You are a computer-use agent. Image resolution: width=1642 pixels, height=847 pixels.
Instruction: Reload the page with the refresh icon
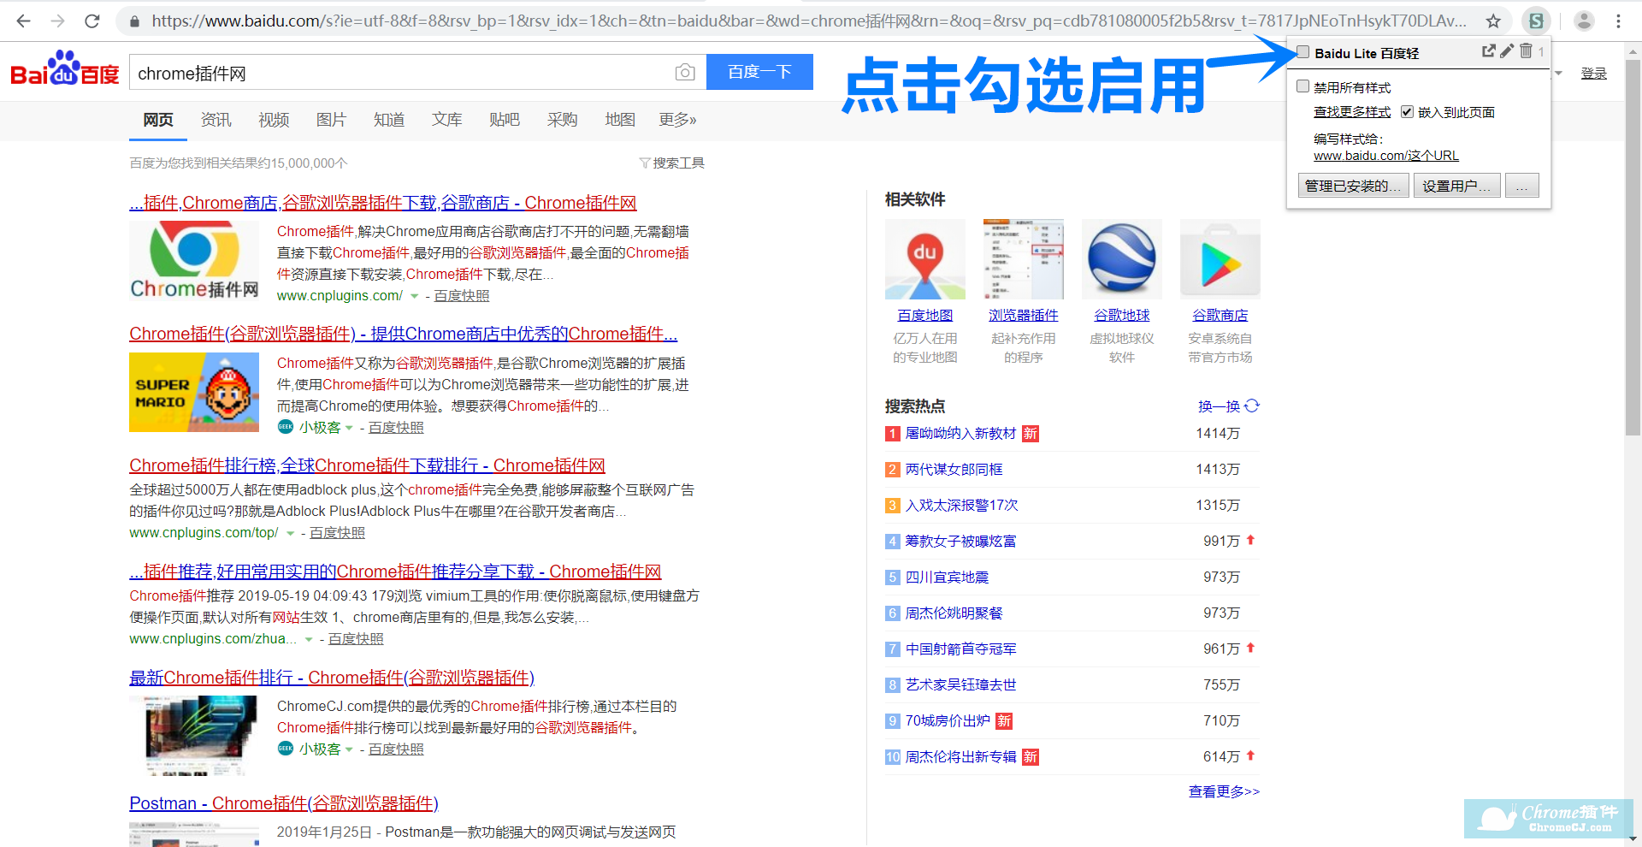92,21
